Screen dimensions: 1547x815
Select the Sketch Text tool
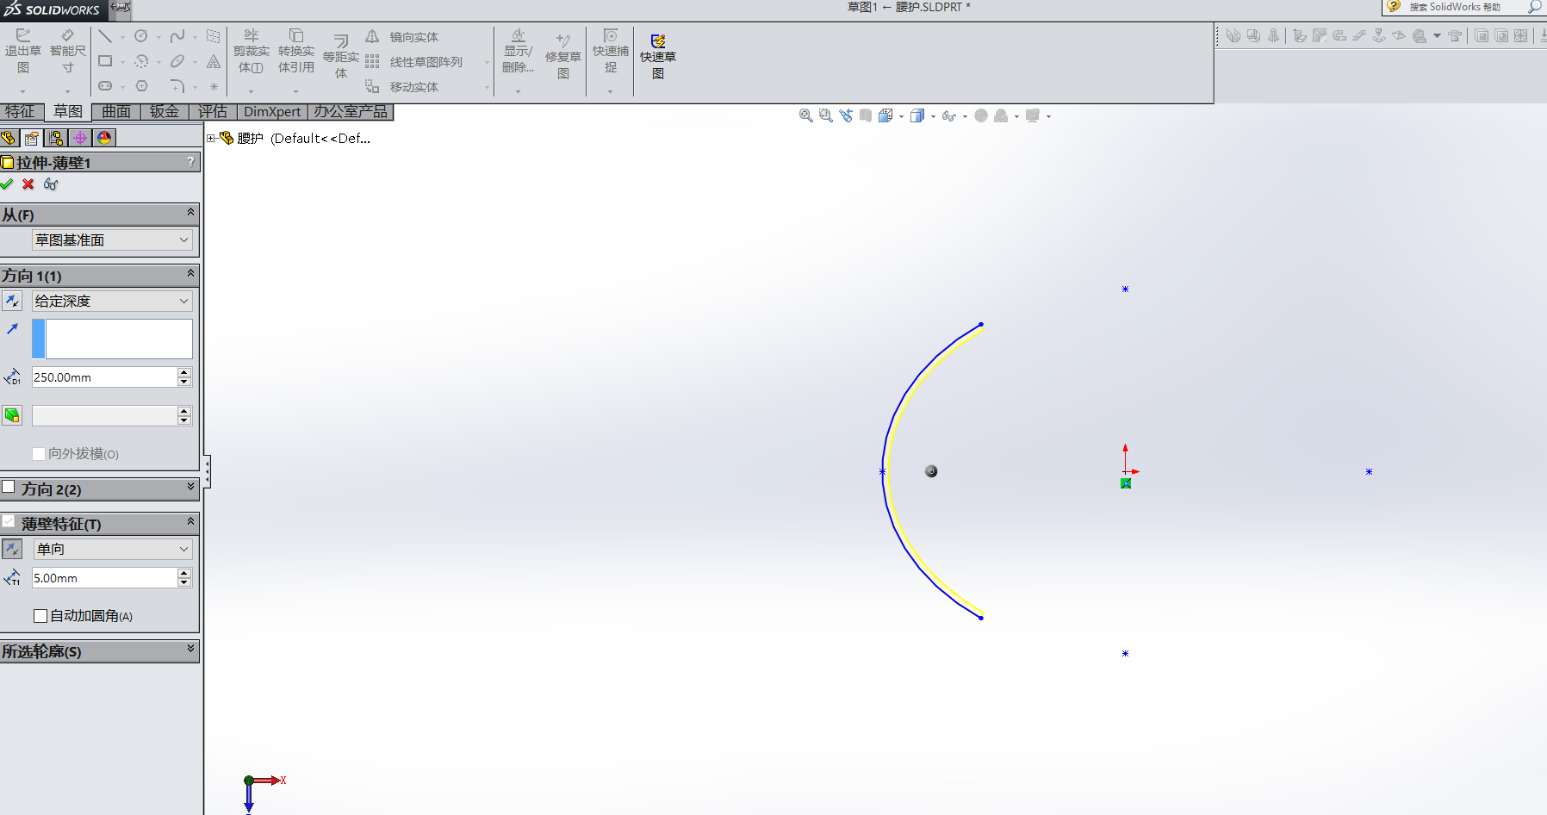click(214, 61)
